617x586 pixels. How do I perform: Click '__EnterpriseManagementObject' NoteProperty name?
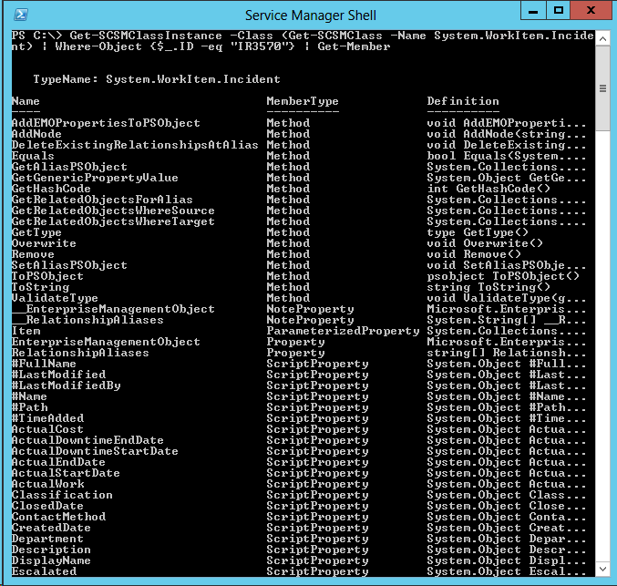(x=113, y=309)
